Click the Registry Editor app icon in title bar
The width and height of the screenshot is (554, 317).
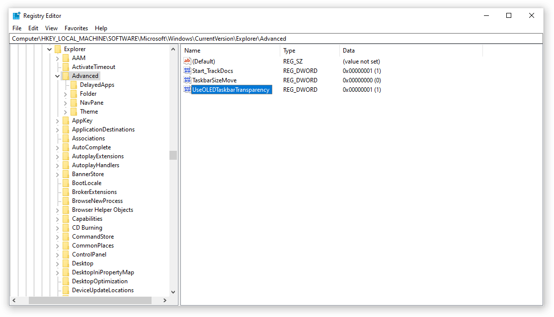click(x=16, y=16)
